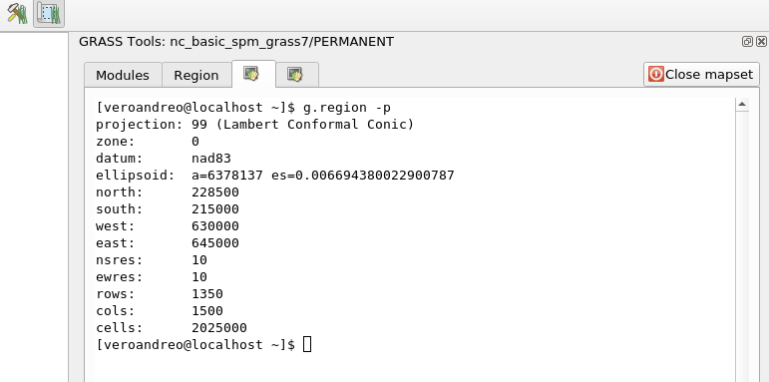The height and width of the screenshot is (382, 769).
Task: Click the north value 228500
Action: 215,192
